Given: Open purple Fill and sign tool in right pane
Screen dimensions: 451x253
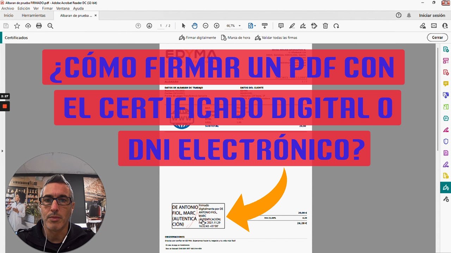Looking at the screenshot, I should (446, 164).
